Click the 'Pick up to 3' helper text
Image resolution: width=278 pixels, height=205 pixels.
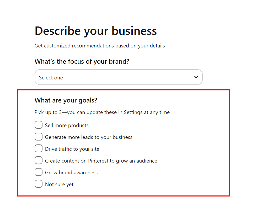point(102,112)
